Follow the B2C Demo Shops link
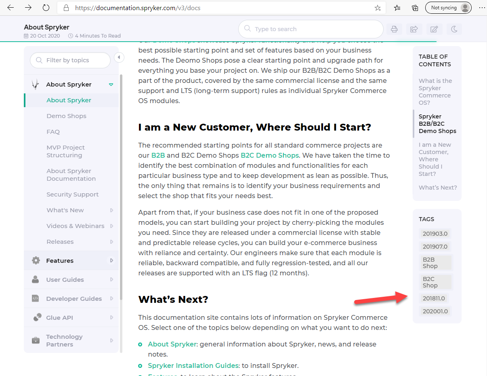Screen dimensions: 487x376 pos(270,155)
